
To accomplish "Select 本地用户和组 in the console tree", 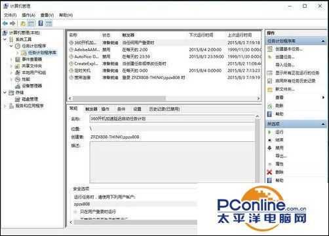I will click(33, 73).
